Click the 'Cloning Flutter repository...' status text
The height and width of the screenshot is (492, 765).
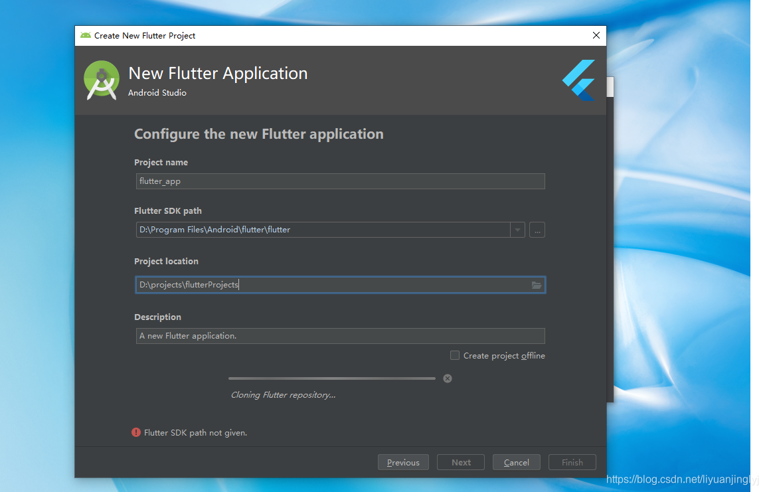click(x=283, y=395)
